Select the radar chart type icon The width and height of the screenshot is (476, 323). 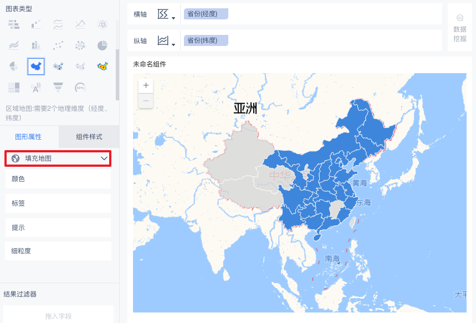pyautogui.click(x=103, y=24)
